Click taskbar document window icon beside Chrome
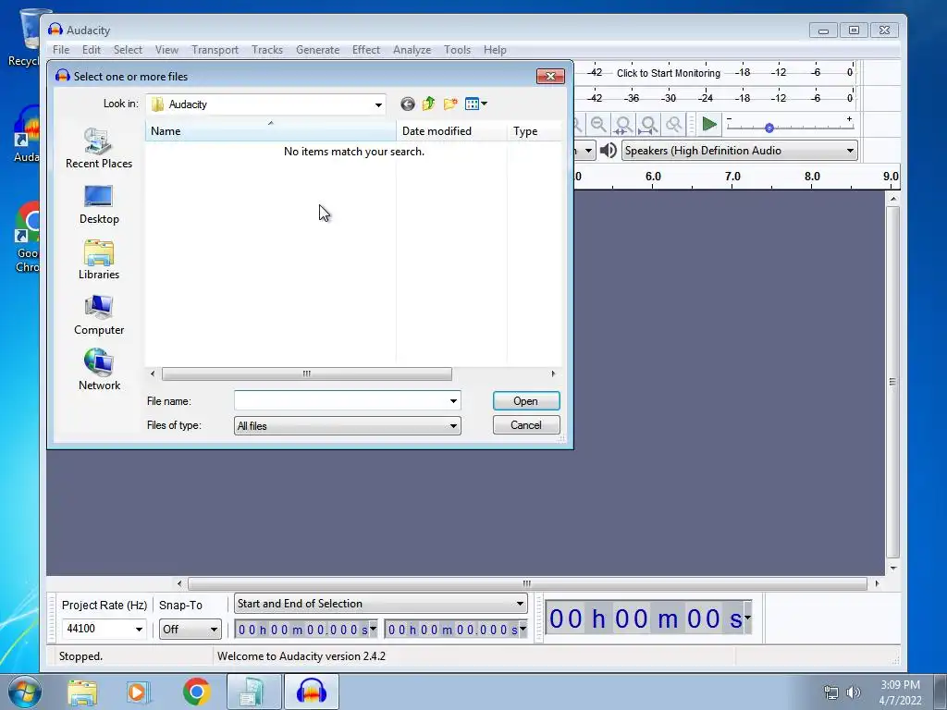Screen dimensions: 947x710 point(253,692)
